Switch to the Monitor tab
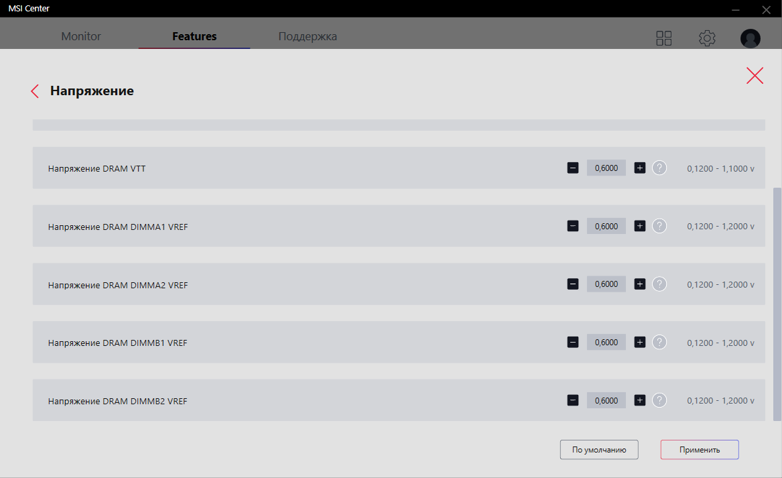 81,37
